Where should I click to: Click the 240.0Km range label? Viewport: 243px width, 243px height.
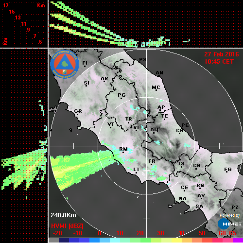coord(63,215)
